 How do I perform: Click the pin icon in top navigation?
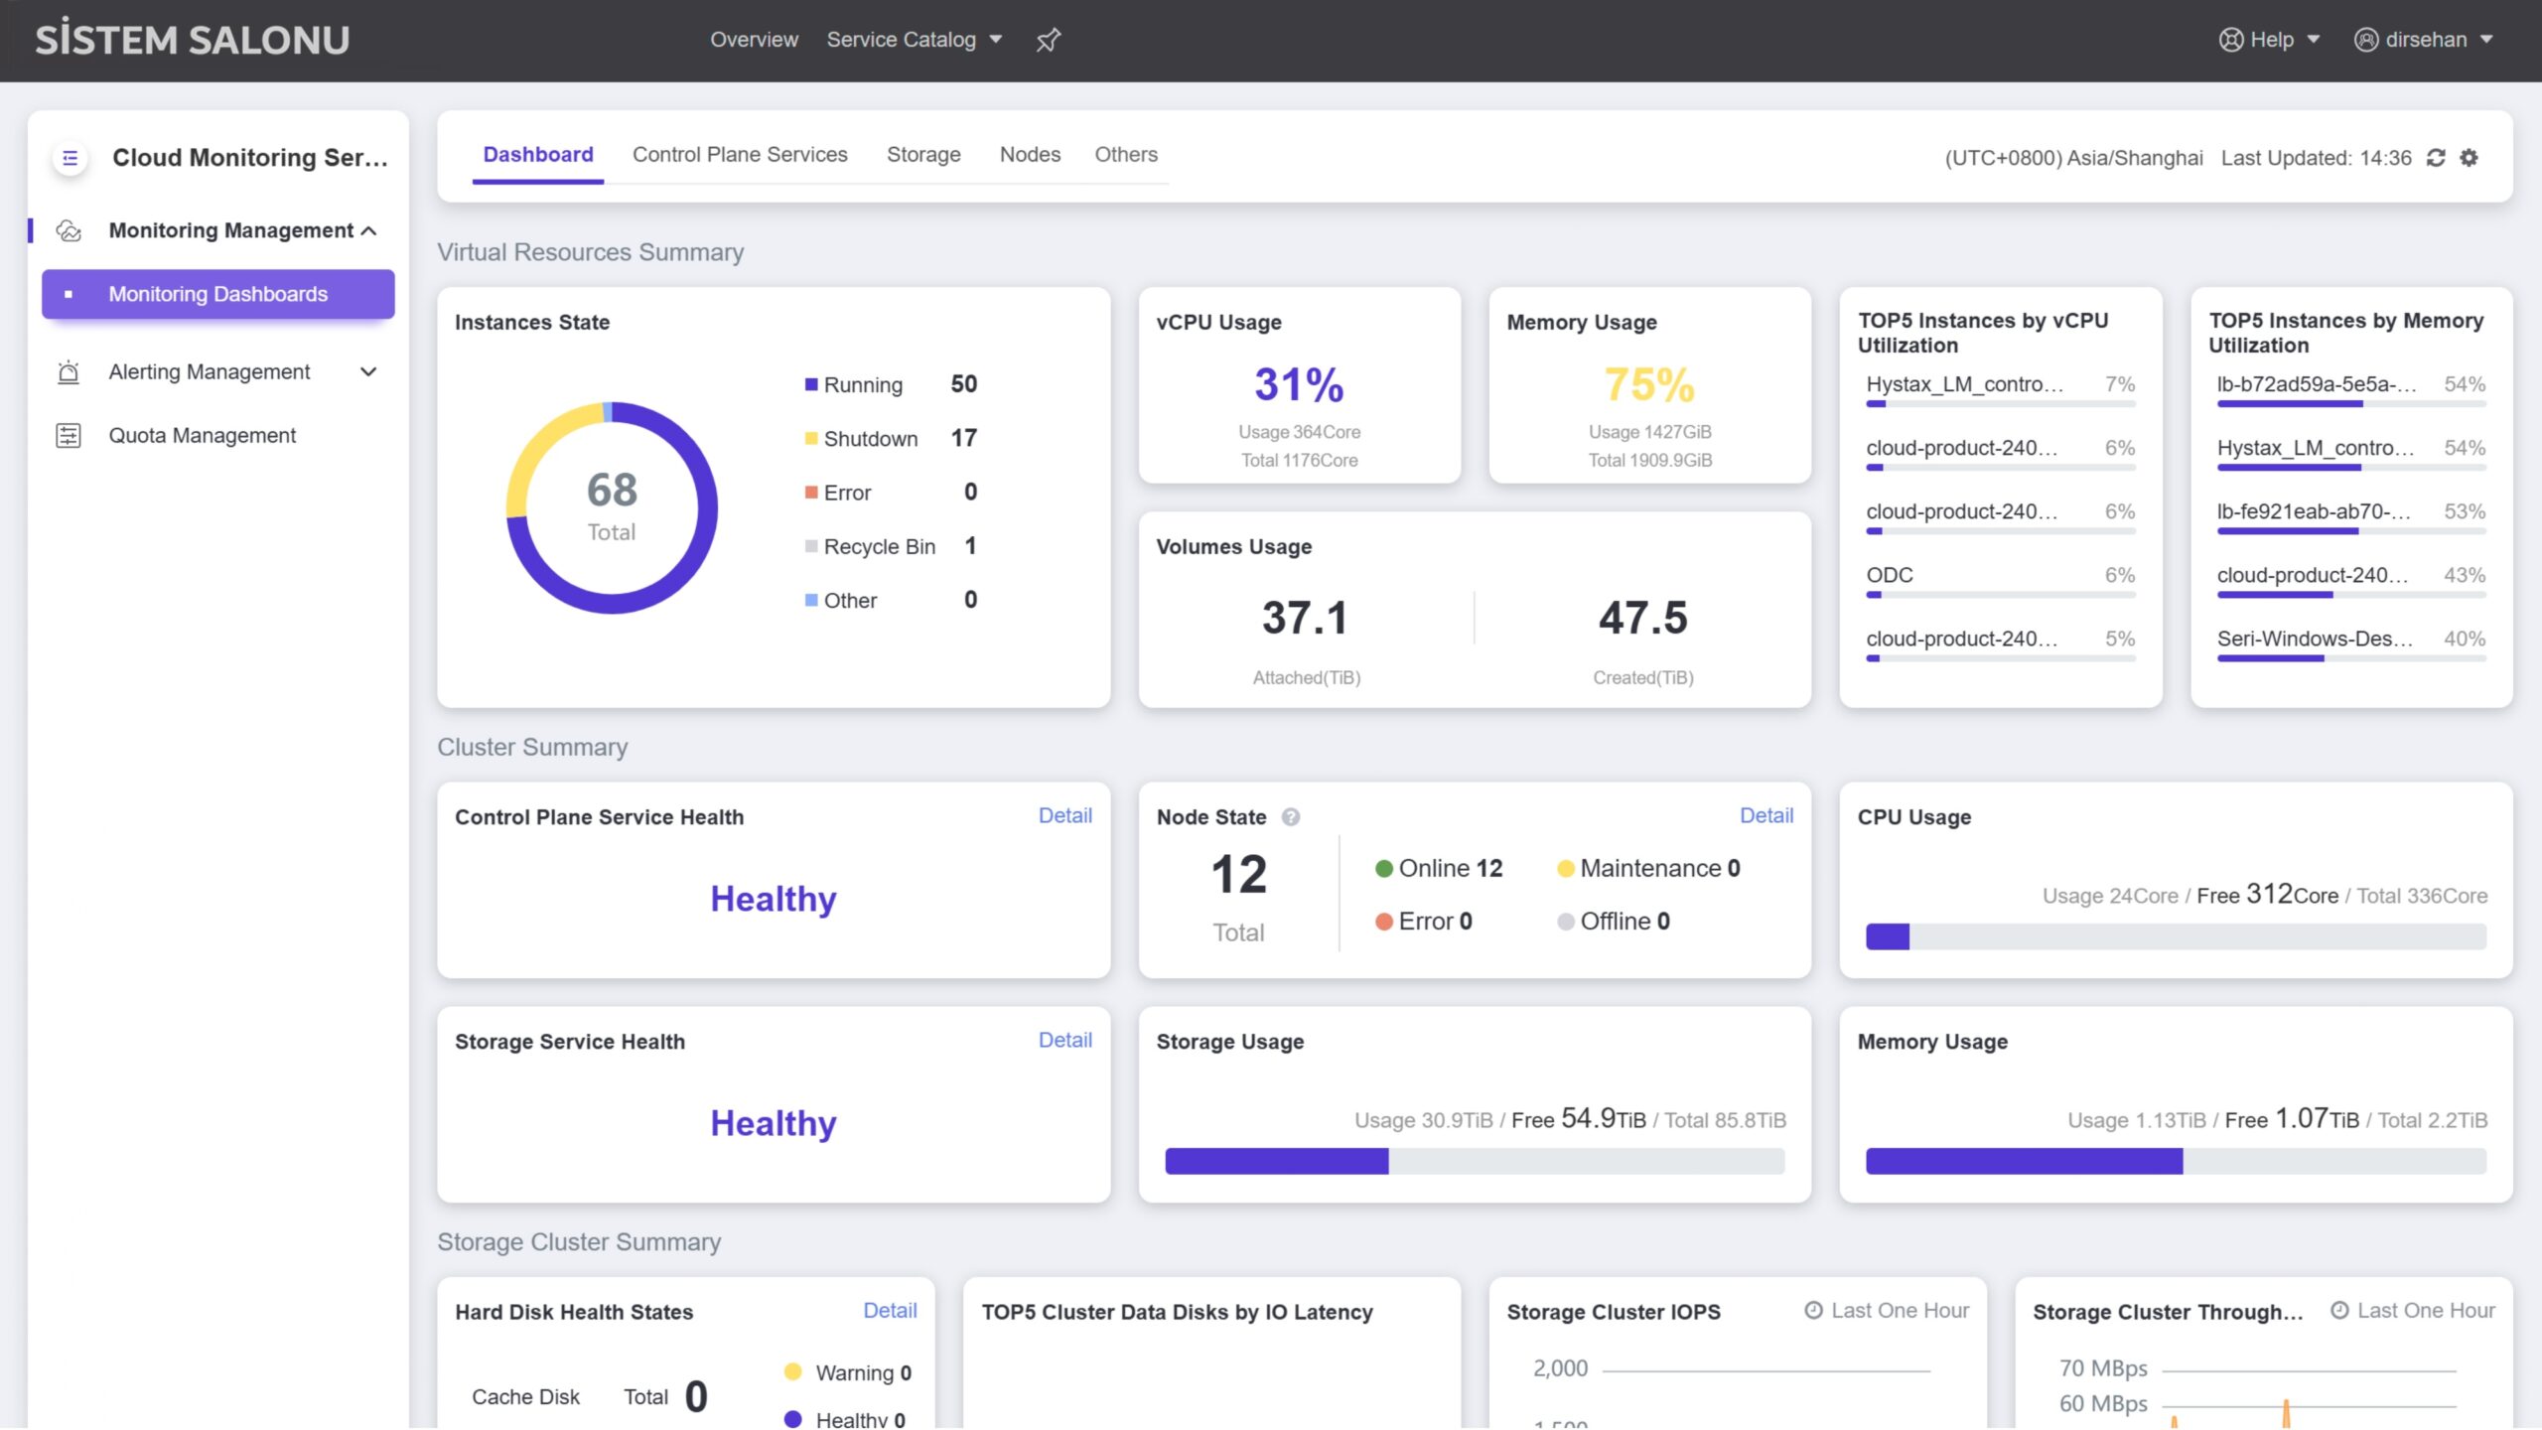point(1049,40)
